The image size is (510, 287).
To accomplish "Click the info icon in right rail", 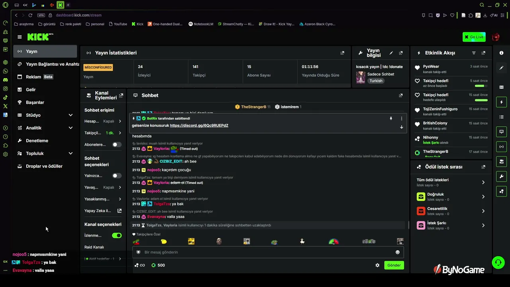I will click(501, 53).
